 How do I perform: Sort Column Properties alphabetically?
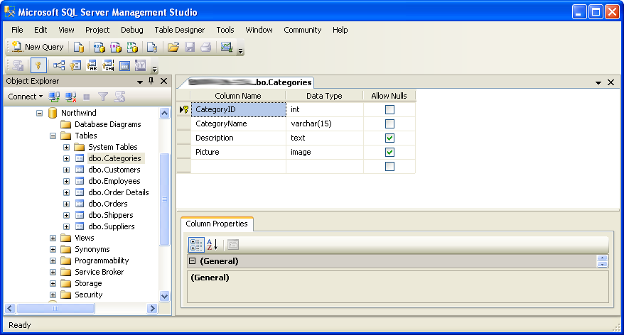tap(212, 245)
